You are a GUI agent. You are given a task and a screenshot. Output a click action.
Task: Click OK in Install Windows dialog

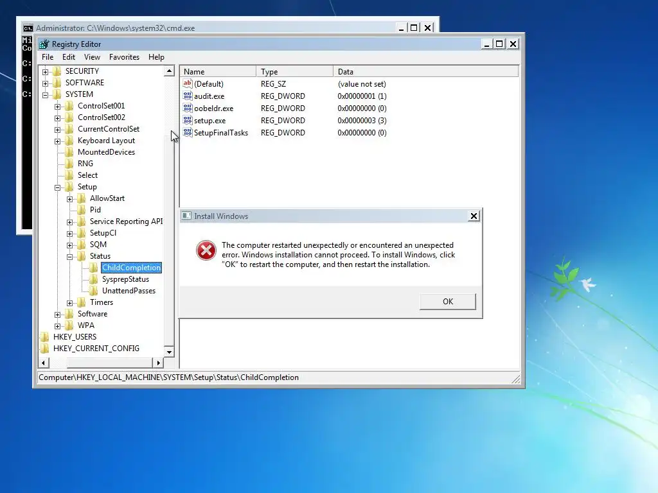(x=448, y=302)
